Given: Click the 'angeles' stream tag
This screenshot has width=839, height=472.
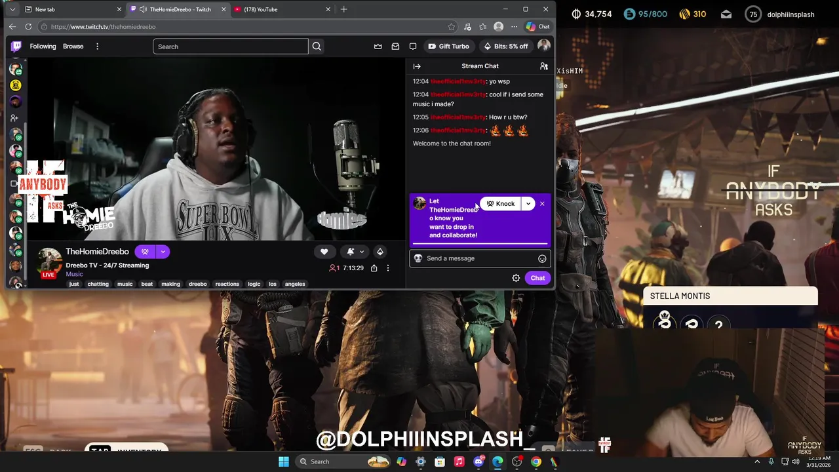Looking at the screenshot, I should tap(295, 284).
